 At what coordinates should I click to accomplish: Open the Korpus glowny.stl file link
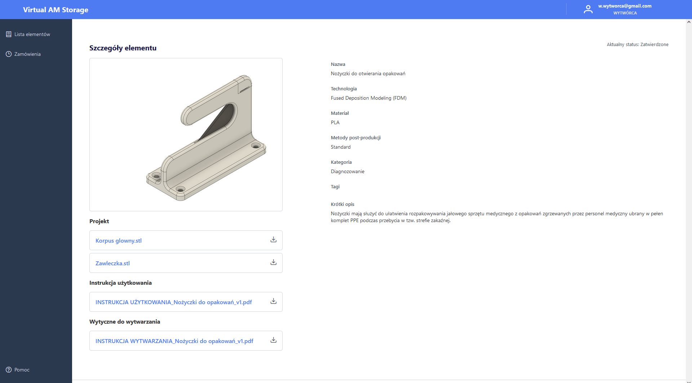coord(118,240)
